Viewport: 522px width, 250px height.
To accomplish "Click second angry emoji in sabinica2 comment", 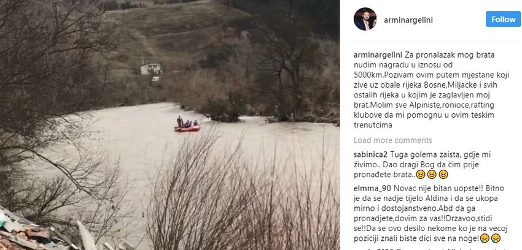I will pos(432,174).
